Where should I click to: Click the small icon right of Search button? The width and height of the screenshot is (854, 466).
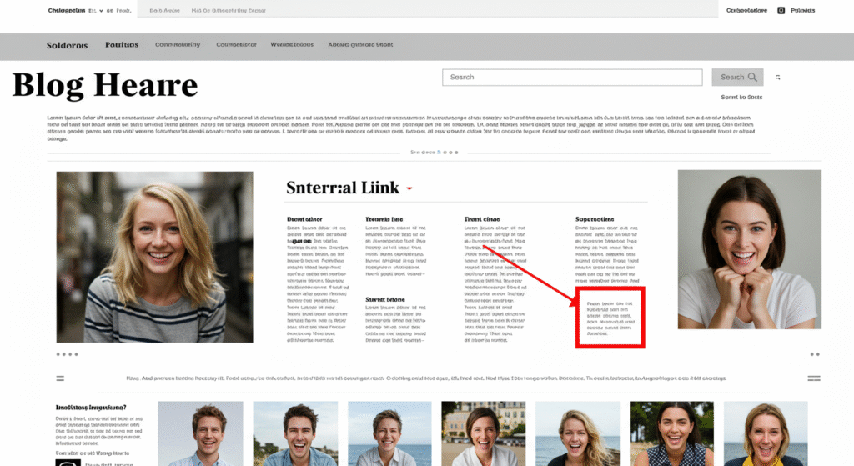point(777,78)
